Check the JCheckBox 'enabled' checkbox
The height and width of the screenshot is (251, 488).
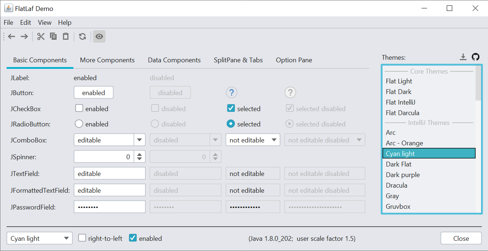pos(79,108)
